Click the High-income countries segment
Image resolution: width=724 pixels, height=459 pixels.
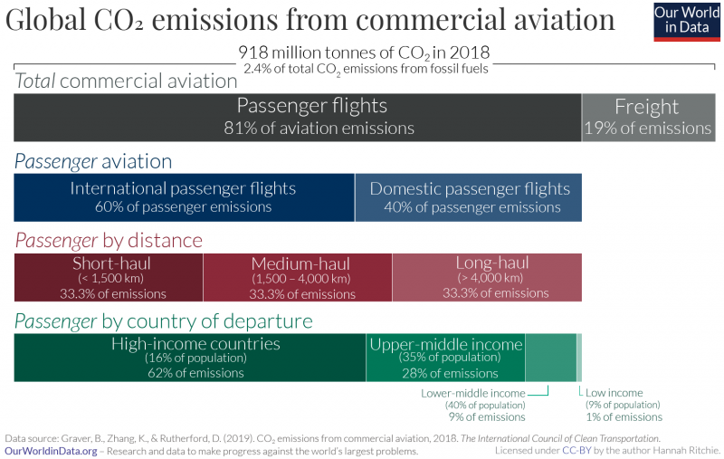[x=190, y=358]
